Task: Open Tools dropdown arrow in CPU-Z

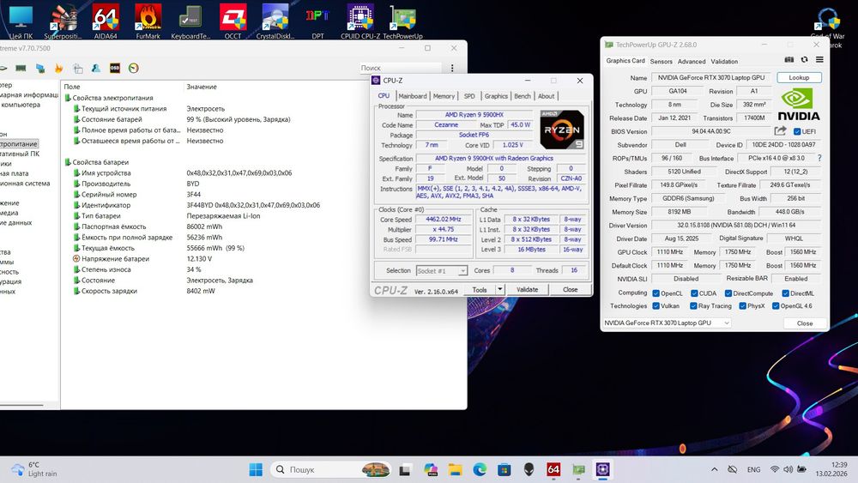Action: point(499,289)
